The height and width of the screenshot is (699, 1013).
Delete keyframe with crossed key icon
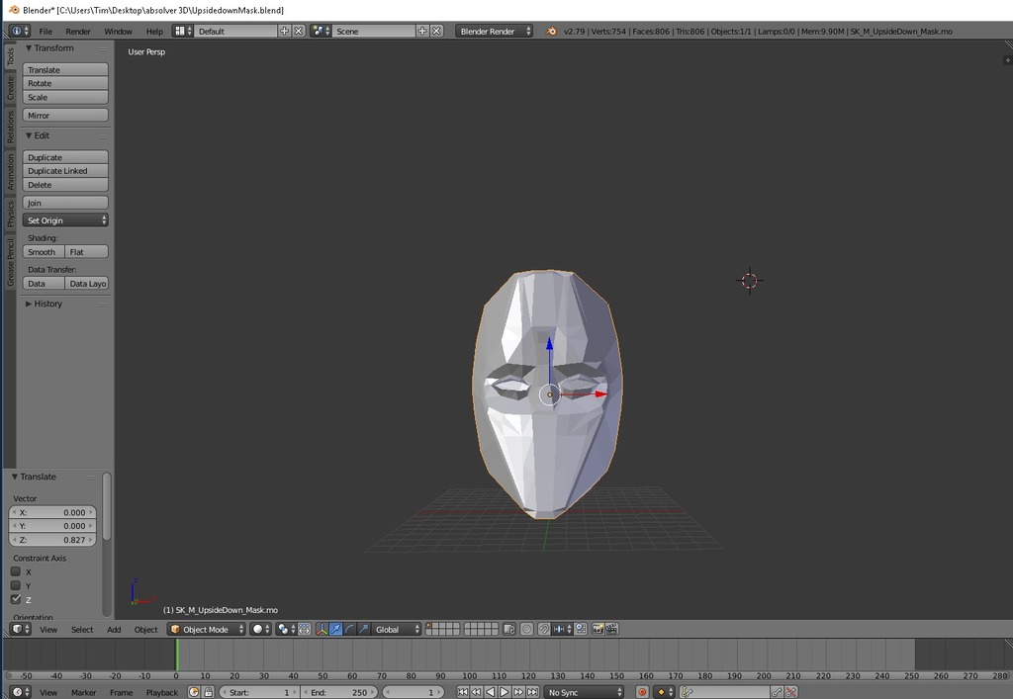click(x=790, y=692)
